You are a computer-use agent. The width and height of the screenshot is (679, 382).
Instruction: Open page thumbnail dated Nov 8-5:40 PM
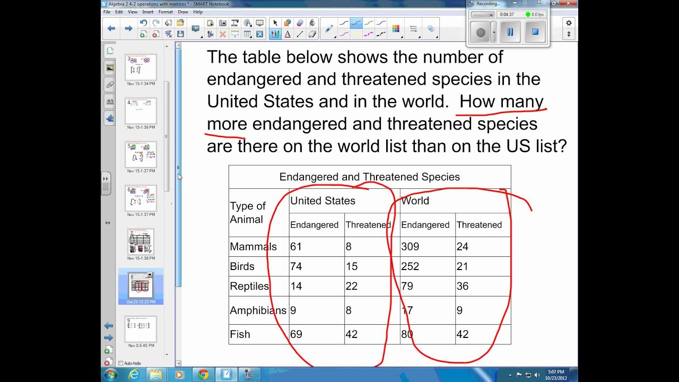(141, 329)
